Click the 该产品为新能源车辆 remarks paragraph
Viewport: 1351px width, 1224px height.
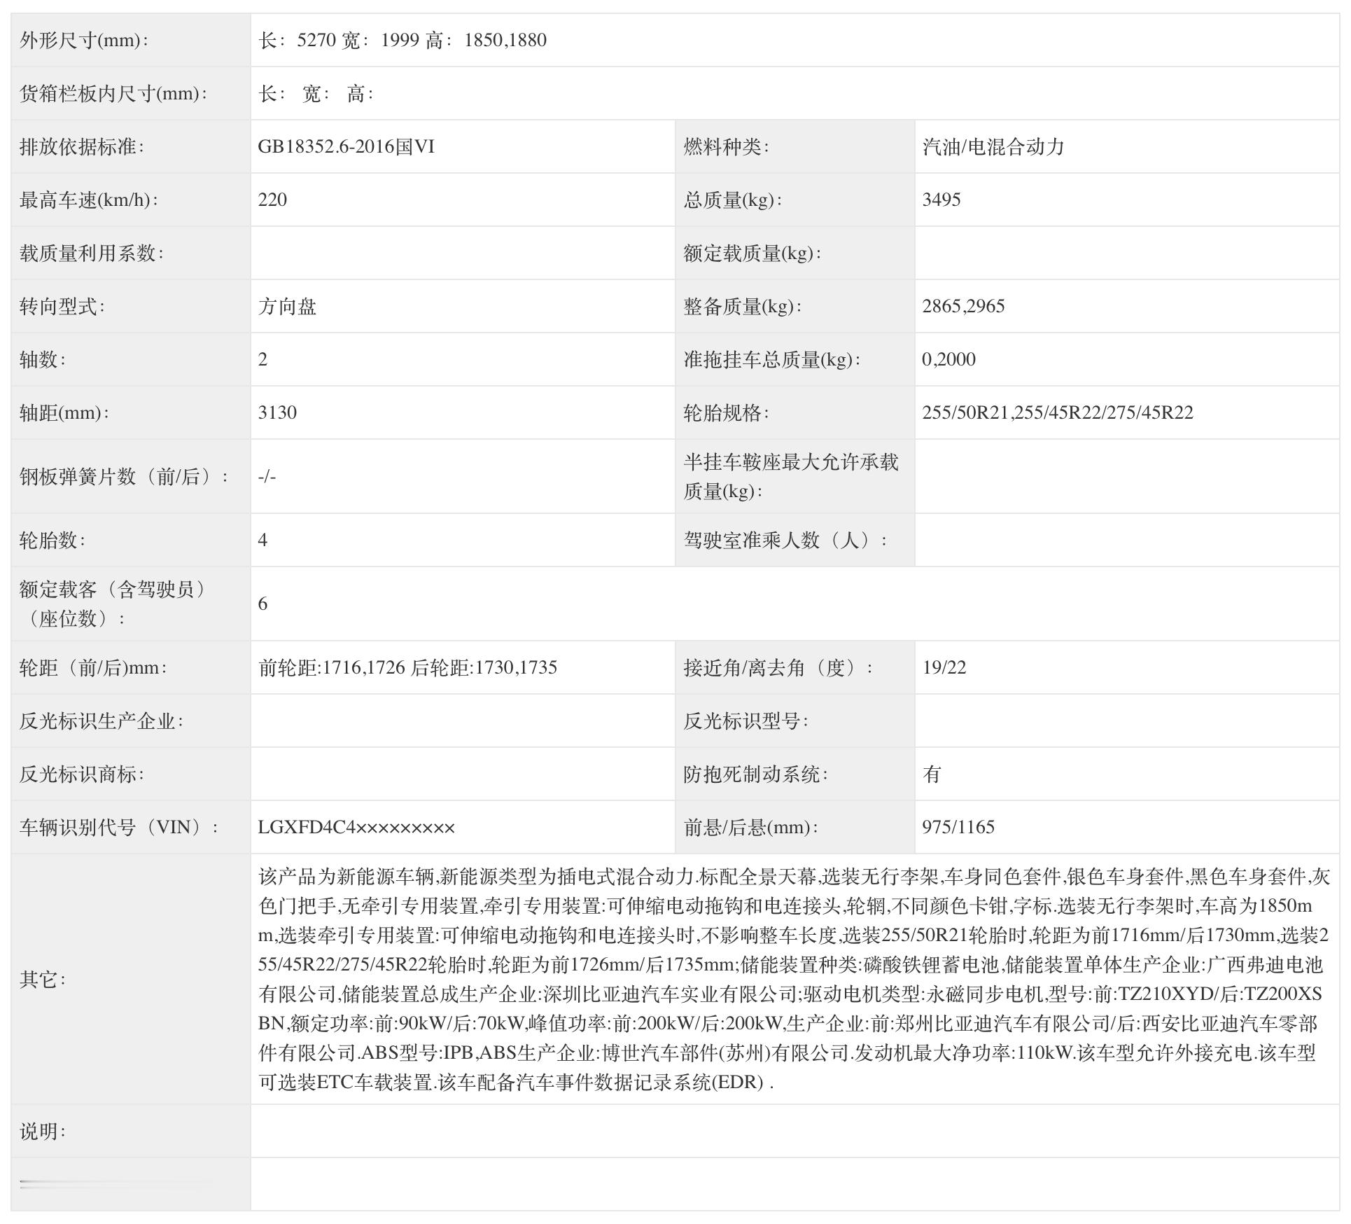(x=794, y=979)
